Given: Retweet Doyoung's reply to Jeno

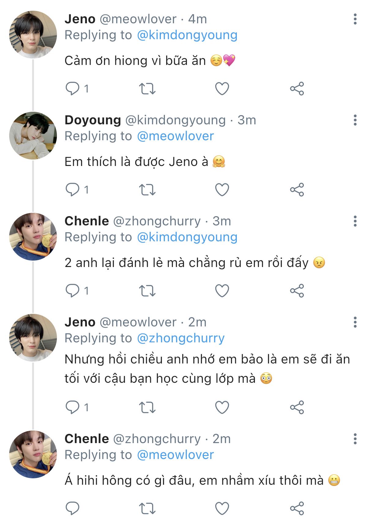Looking at the screenshot, I should pyautogui.click(x=147, y=190).
